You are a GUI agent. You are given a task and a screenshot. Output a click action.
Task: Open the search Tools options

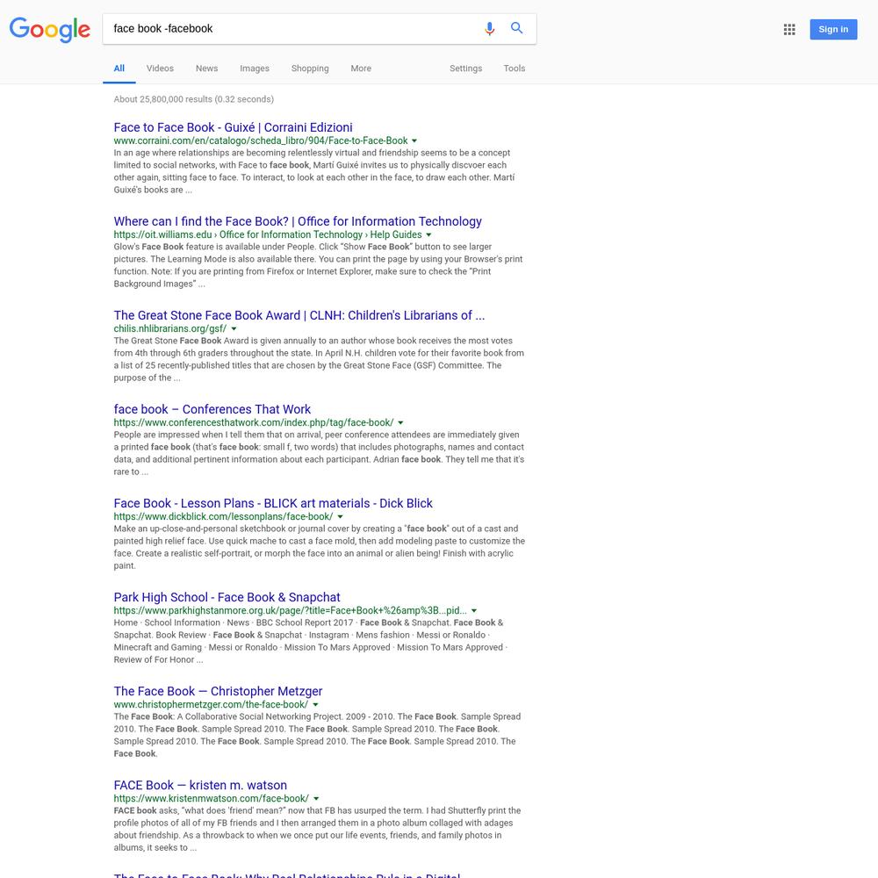click(x=514, y=68)
